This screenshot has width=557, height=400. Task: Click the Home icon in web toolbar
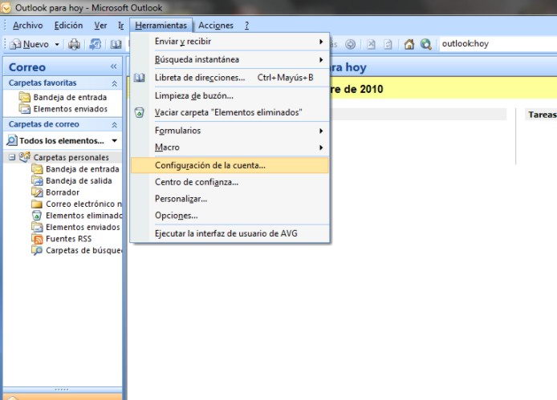[409, 44]
